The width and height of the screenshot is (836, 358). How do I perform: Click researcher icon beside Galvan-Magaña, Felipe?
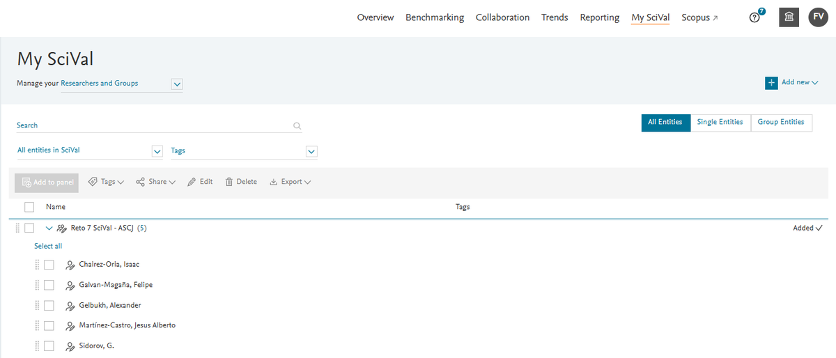(70, 285)
